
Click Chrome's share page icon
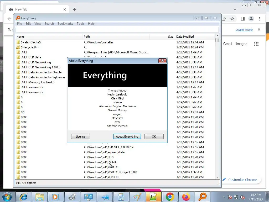pyautogui.click(x=224, y=19)
